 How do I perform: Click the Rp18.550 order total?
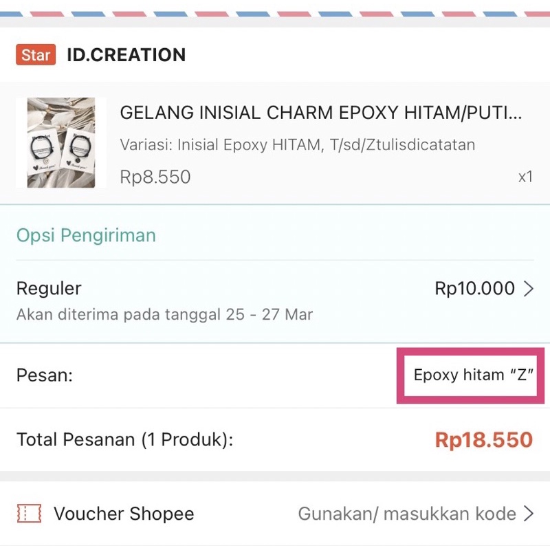pos(483,439)
